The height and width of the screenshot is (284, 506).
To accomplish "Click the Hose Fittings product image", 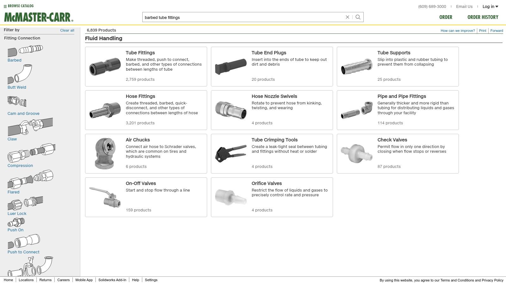I will tap(105, 110).
